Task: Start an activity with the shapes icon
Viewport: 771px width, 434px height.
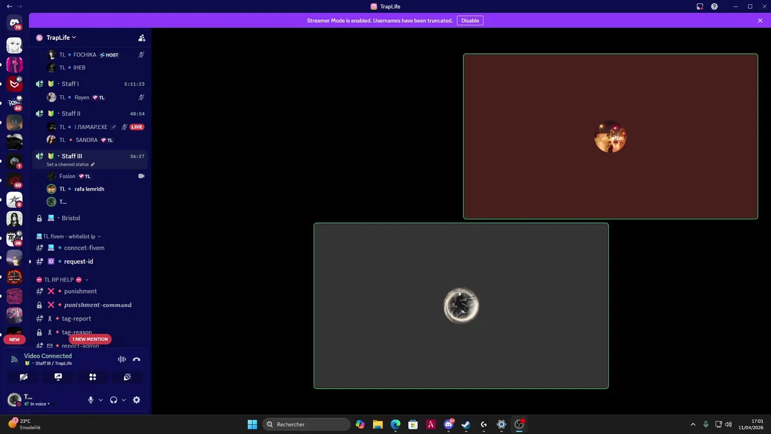Action: [93, 377]
